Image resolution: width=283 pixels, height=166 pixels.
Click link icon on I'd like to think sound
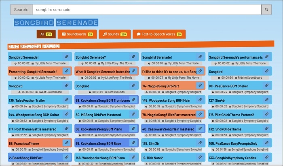click(200, 71)
